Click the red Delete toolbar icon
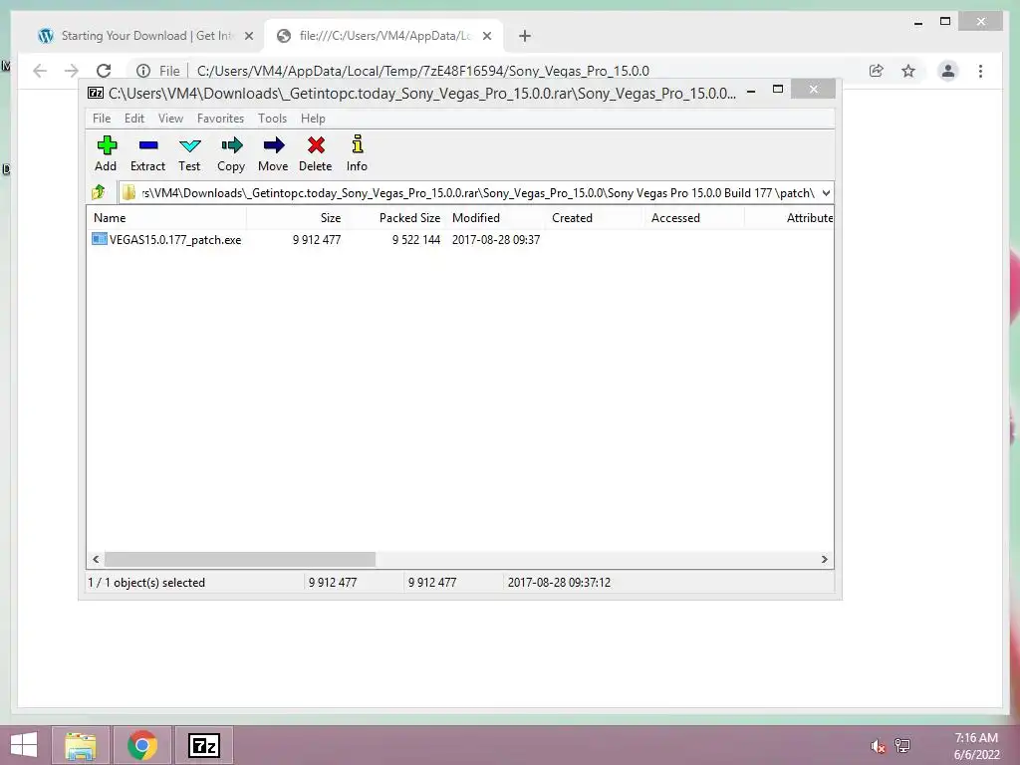The image size is (1020, 765). [316, 145]
